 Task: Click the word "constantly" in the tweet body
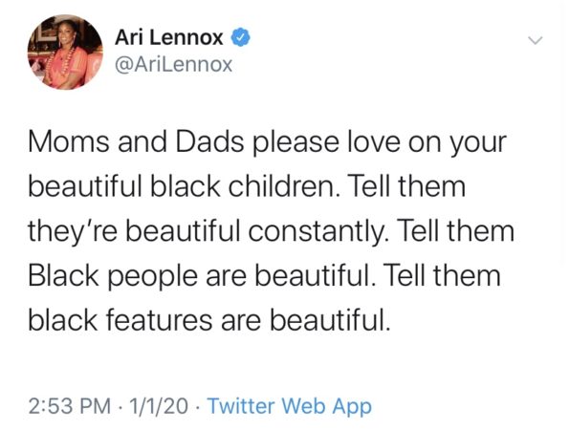(314, 231)
